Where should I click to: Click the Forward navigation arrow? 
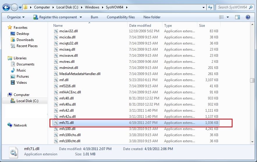coord(14,7)
